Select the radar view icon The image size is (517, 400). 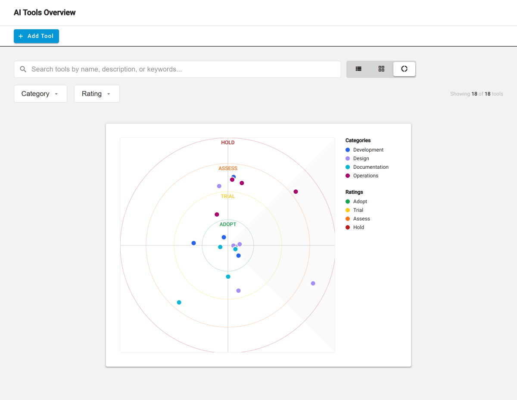click(404, 69)
